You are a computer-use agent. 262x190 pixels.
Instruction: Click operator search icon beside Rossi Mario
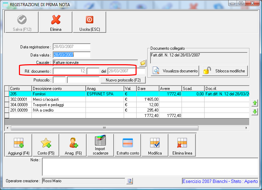click(x=130, y=181)
